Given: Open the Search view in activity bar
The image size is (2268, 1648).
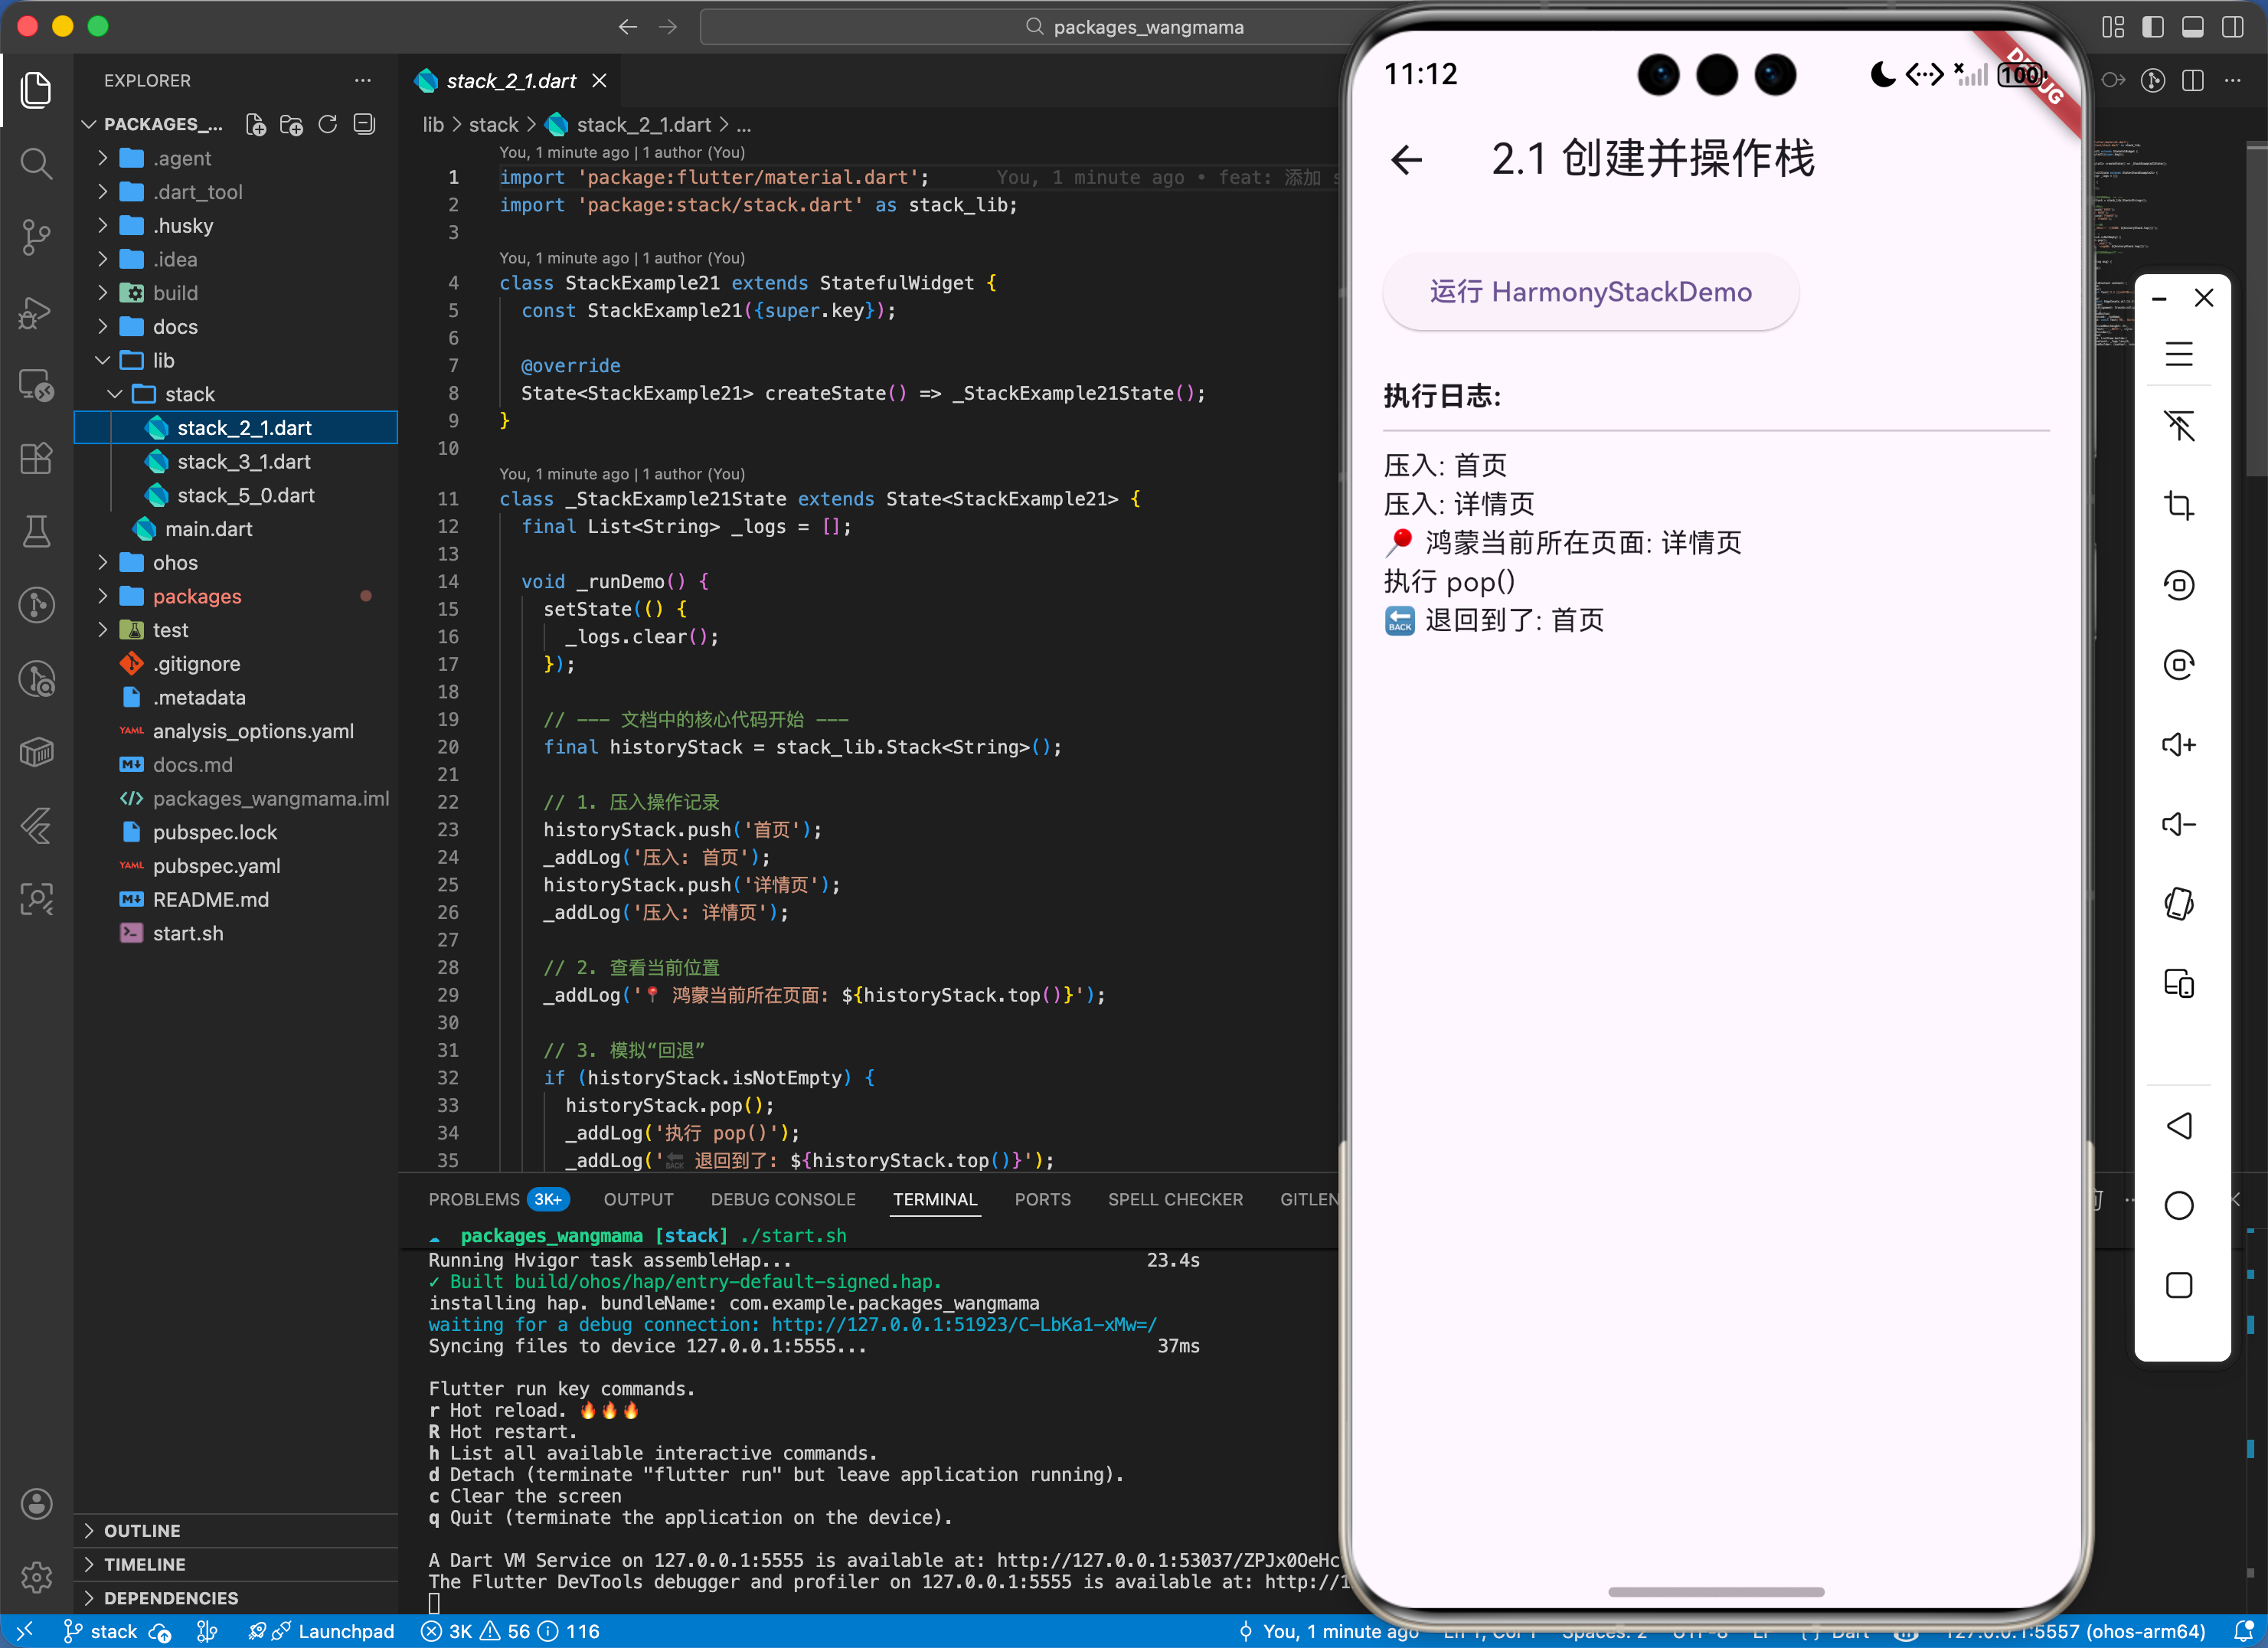Looking at the screenshot, I should coord(36,163).
